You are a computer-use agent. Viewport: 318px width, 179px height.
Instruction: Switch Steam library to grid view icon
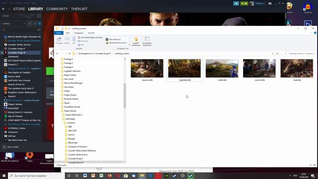tap(39, 16)
